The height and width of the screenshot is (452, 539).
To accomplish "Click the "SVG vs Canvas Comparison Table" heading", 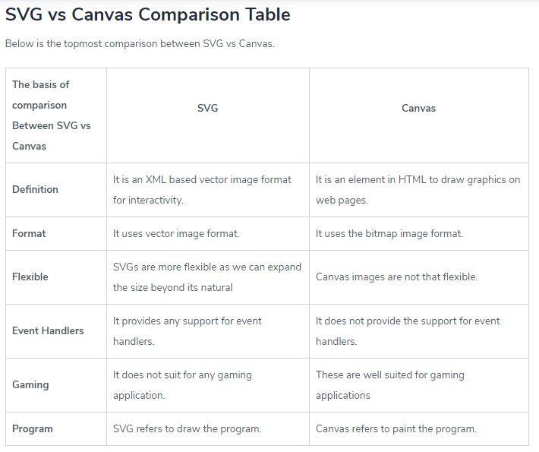I will pyautogui.click(x=147, y=14).
